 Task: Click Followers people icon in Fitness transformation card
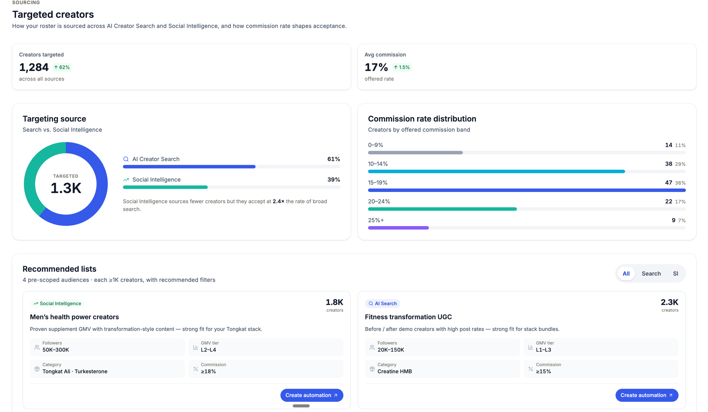(x=372, y=347)
